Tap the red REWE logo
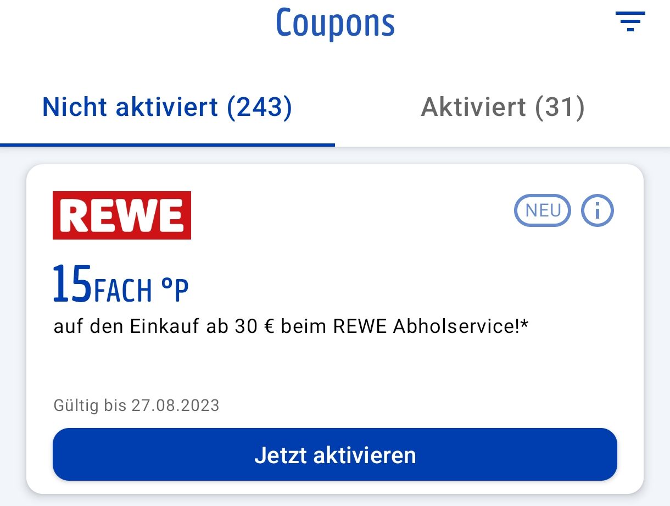Image resolution: width=670 pixels, height=506 pixels. coord(122,215)
